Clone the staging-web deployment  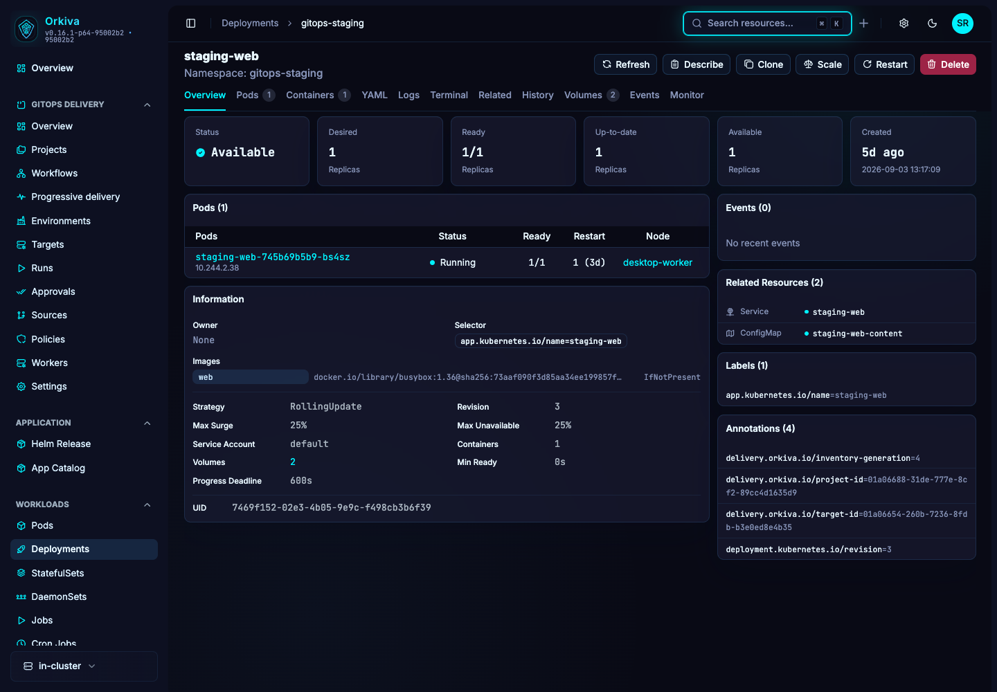pos(763,64)
